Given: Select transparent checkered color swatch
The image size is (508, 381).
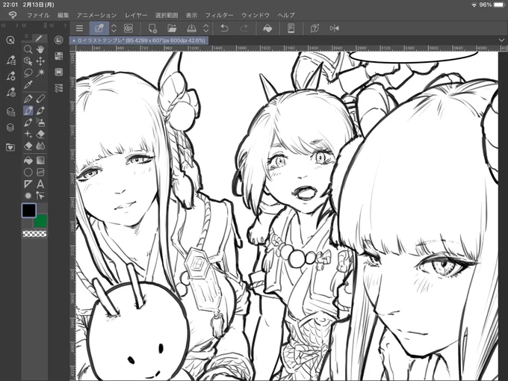Looking at the screenshot, I should pos(34,234).
